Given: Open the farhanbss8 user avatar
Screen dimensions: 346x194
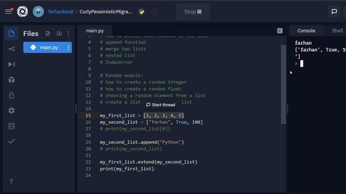Looking at the screenshot, I should [x=38, y=12].
